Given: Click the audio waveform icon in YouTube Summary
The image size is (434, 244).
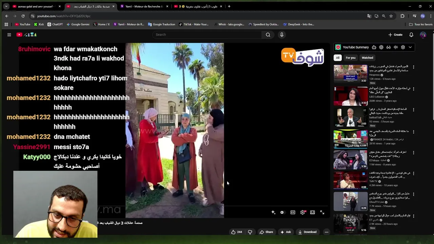Looking at the screenshot, I should tap(396, 47).
